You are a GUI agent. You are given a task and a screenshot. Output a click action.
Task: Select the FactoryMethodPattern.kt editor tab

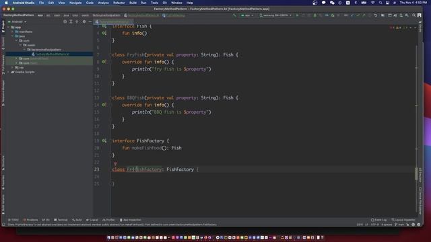tap(113, 22)
